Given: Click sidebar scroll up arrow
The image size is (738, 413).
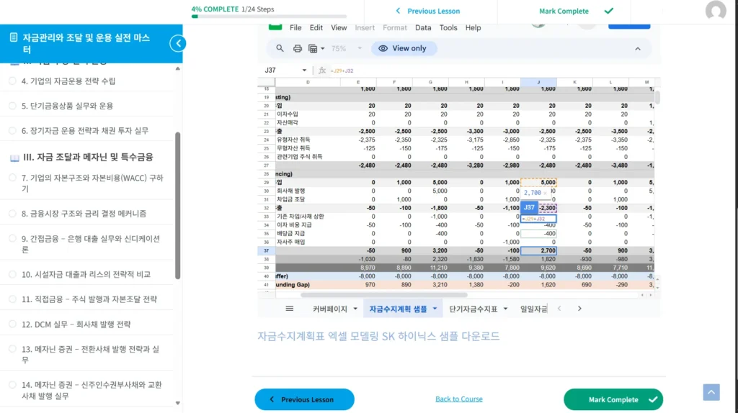Looking at the screenshot, I should [x=177, y=68].
